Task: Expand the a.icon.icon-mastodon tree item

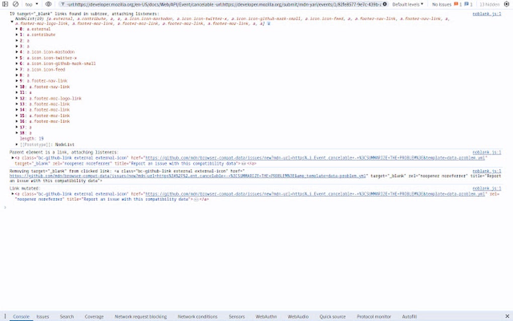Action: click(17, 52)
